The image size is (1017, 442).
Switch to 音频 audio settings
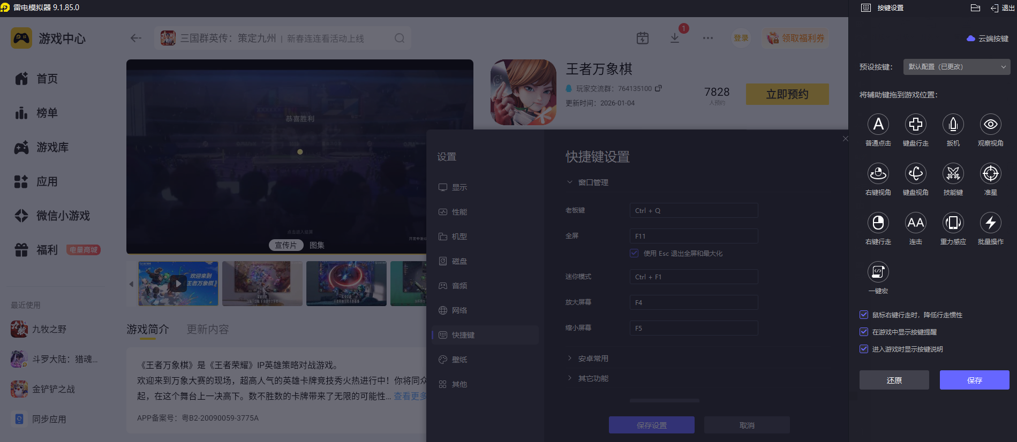[x=485, y=286]
